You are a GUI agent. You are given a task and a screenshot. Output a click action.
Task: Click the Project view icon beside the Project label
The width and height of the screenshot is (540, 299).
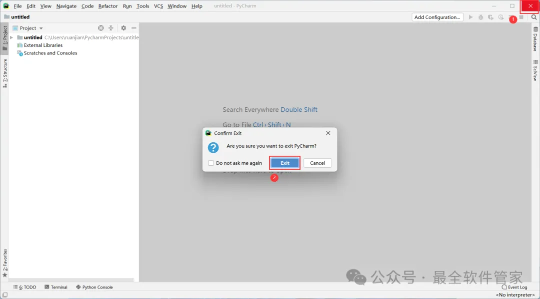coord(15,28)
